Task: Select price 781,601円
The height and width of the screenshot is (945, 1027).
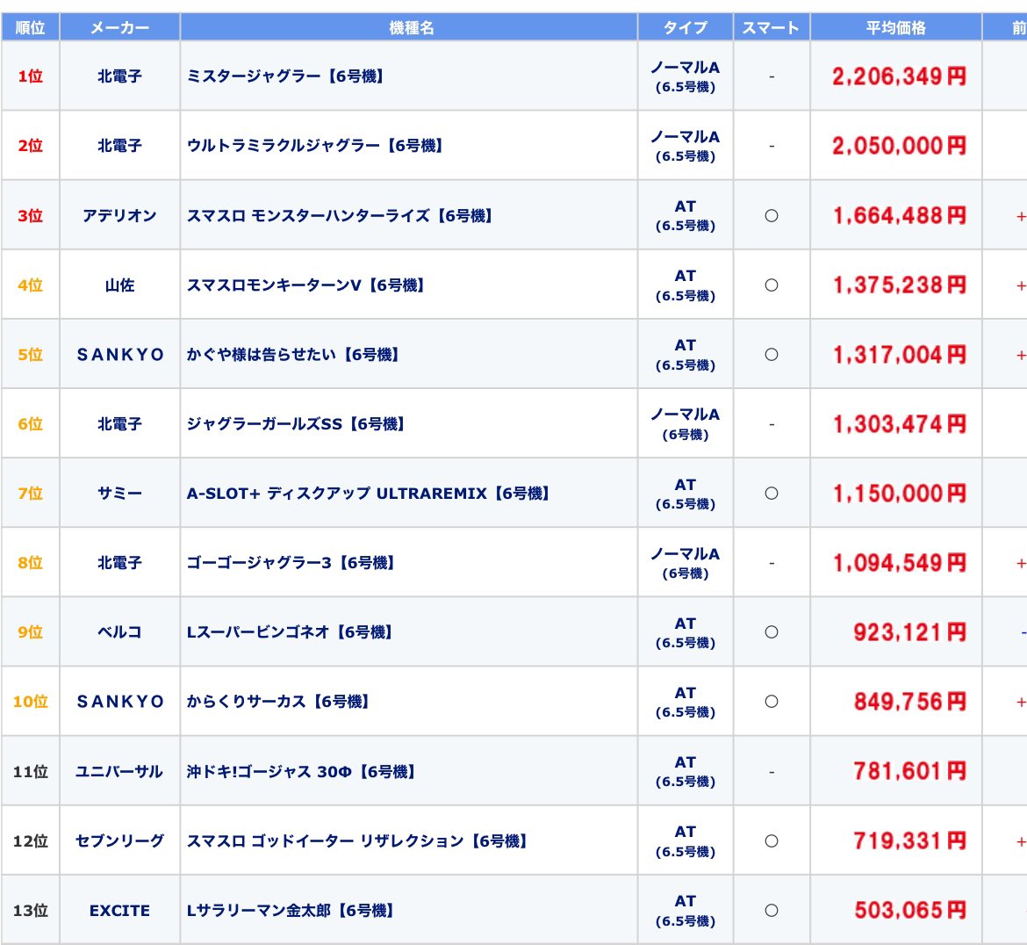Action: tap(909, 771)
